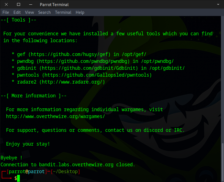Visit the overthewire.org wargames URL

tap(55, 116)
